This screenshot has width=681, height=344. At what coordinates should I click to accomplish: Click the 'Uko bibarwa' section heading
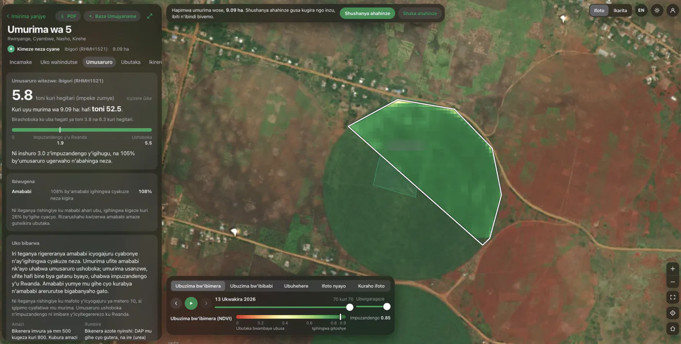tap(26, 243)
